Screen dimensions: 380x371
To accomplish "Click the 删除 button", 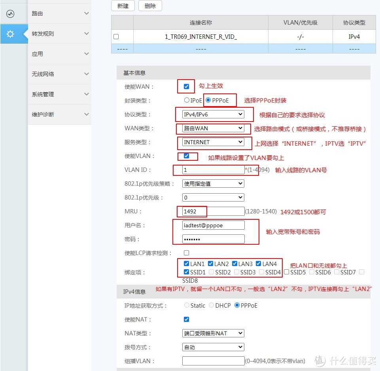I will (x=150, y=6).
